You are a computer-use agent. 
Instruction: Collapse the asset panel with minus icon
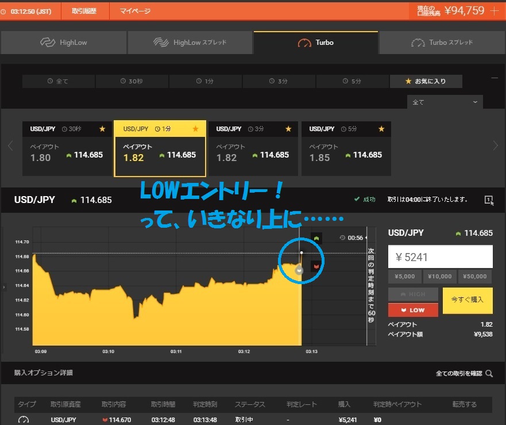click(495, 77)
